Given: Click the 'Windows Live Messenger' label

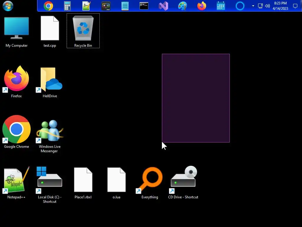Looking at the screenshot, I should 50,149.
